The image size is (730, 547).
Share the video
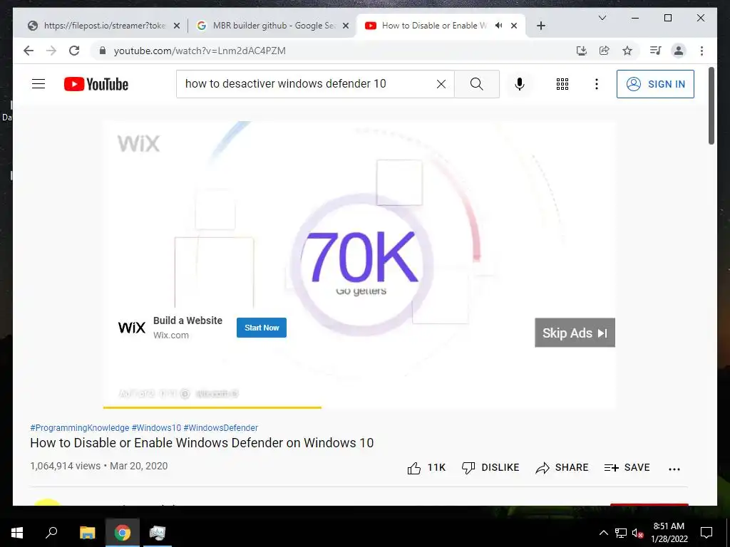pyautogui.click(x=562, y=467)
